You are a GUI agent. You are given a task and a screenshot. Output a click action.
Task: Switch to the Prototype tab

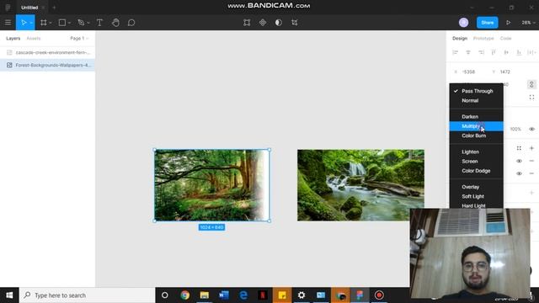click(483, 39)
